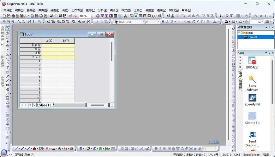Screen dimensions: 275x157
Task: Open the 工作表(K) menu
Action: coord(77,10)
